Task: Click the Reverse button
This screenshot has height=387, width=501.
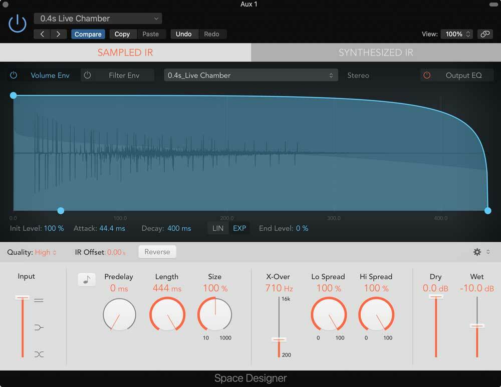Action: pyautogui.click(x=157, y=252)
